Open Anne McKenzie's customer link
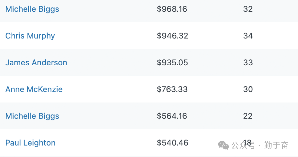 click(34, 89)
